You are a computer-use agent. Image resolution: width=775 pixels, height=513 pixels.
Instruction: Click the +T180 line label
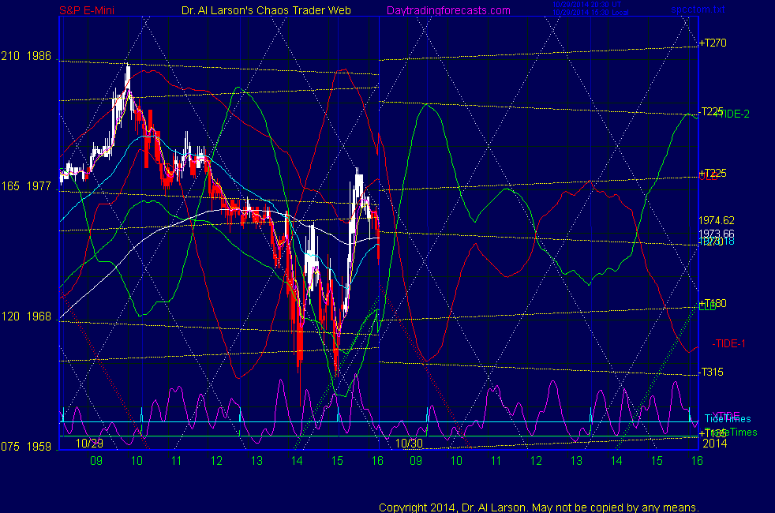[x=713, y=303]
